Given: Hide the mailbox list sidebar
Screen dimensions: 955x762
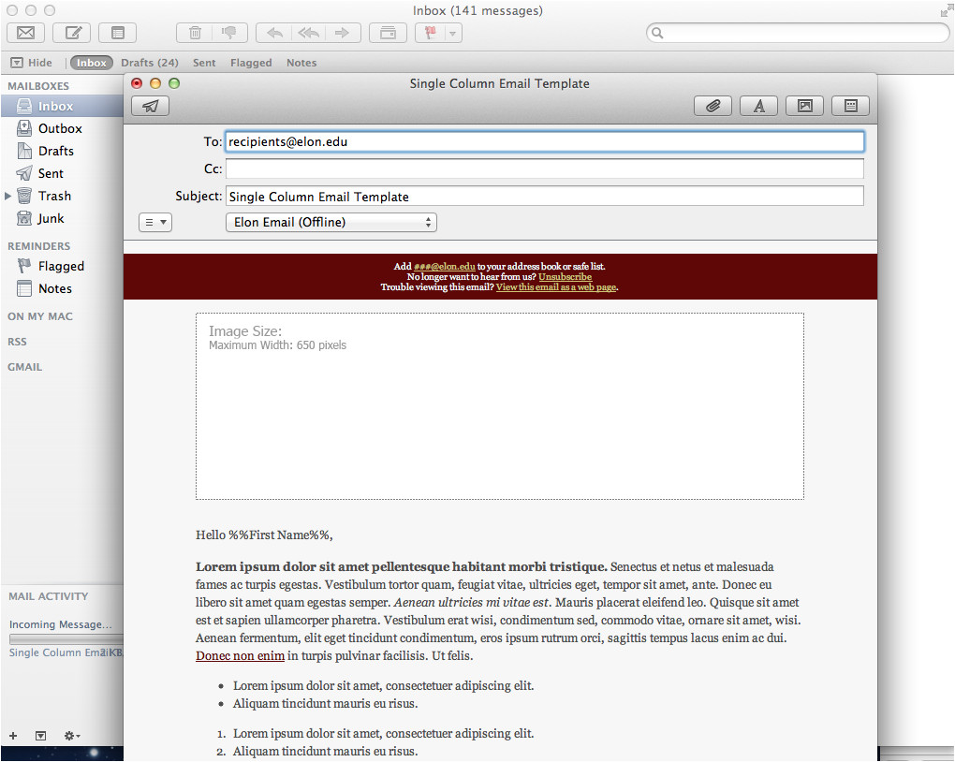Looking at the screenshot, I should click(x=31, y=63).
